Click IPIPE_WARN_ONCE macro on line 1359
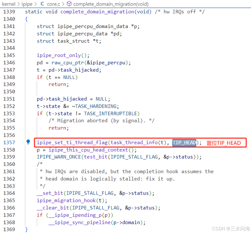 coord(59,157)
